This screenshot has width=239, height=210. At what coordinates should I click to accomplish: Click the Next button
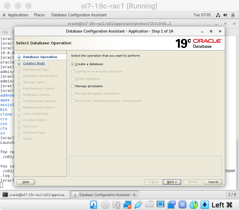[x=172, y=182]
